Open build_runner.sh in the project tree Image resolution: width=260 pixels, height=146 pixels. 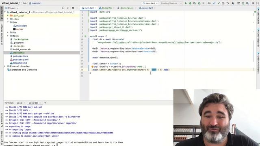[x=22, y=49]
